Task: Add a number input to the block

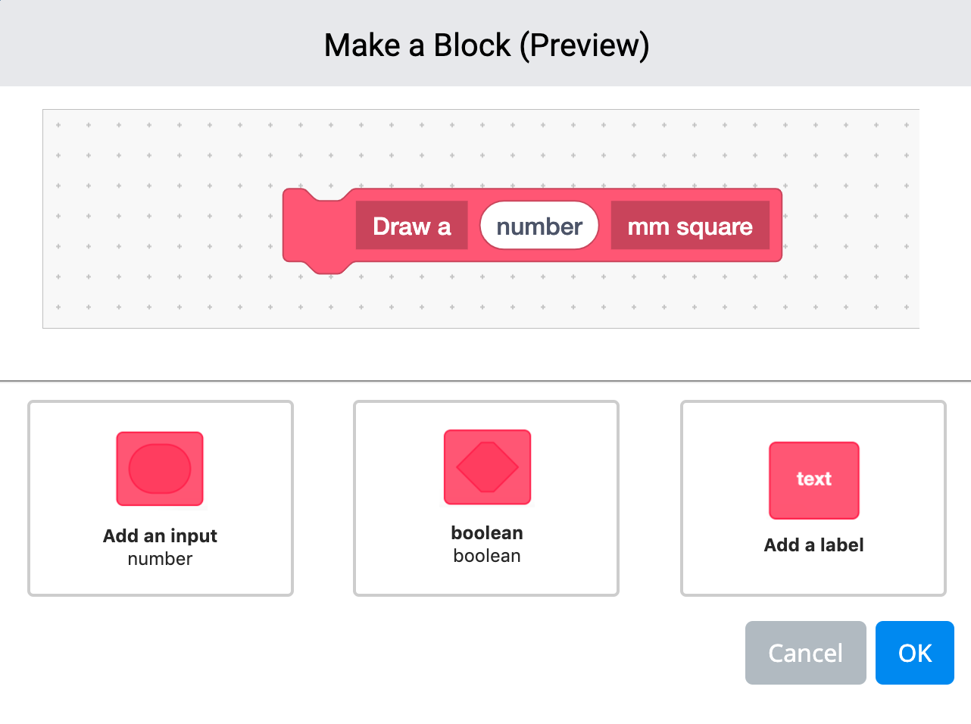Action: click(x=159, y=498)
